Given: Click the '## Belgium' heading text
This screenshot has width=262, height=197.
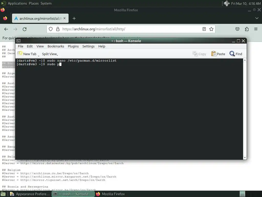Looking at the screenshot, I should pyautogui.click(x=11, y=170).
